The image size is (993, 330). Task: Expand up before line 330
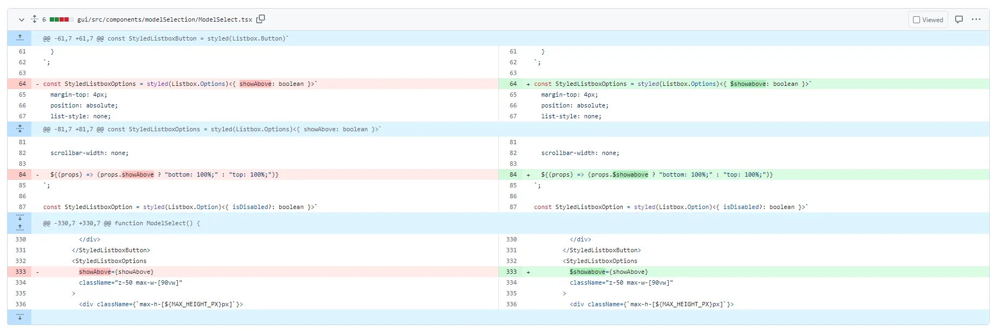pos(19,228)
